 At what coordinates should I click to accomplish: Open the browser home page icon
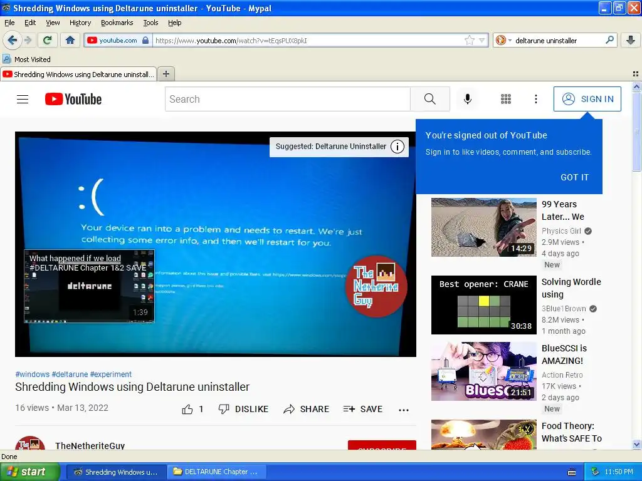click(x=70, y=40)
